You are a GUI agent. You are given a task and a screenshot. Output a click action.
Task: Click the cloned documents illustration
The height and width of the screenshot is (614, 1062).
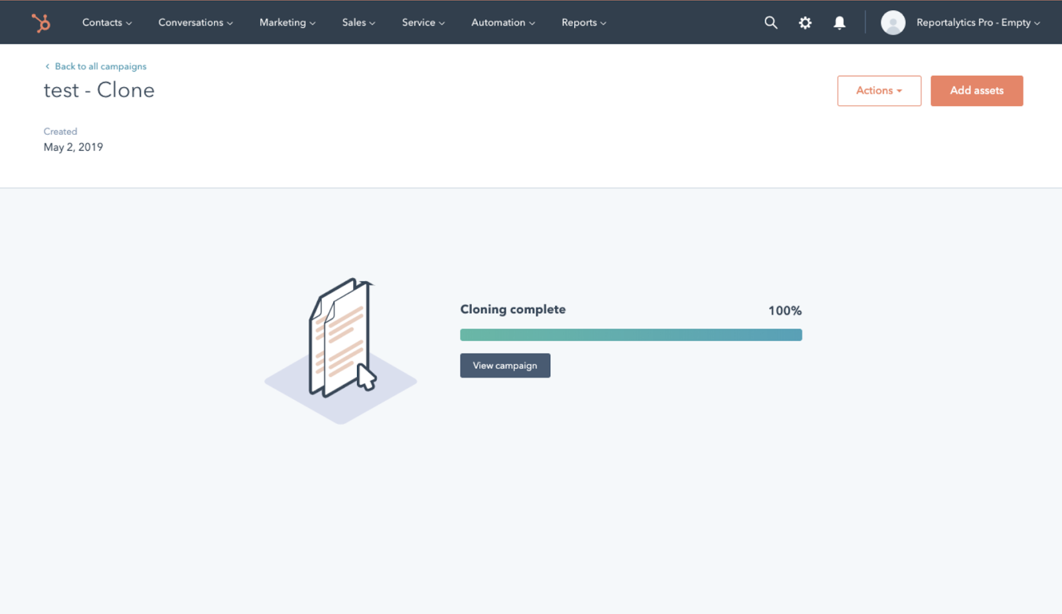[341, 348]
